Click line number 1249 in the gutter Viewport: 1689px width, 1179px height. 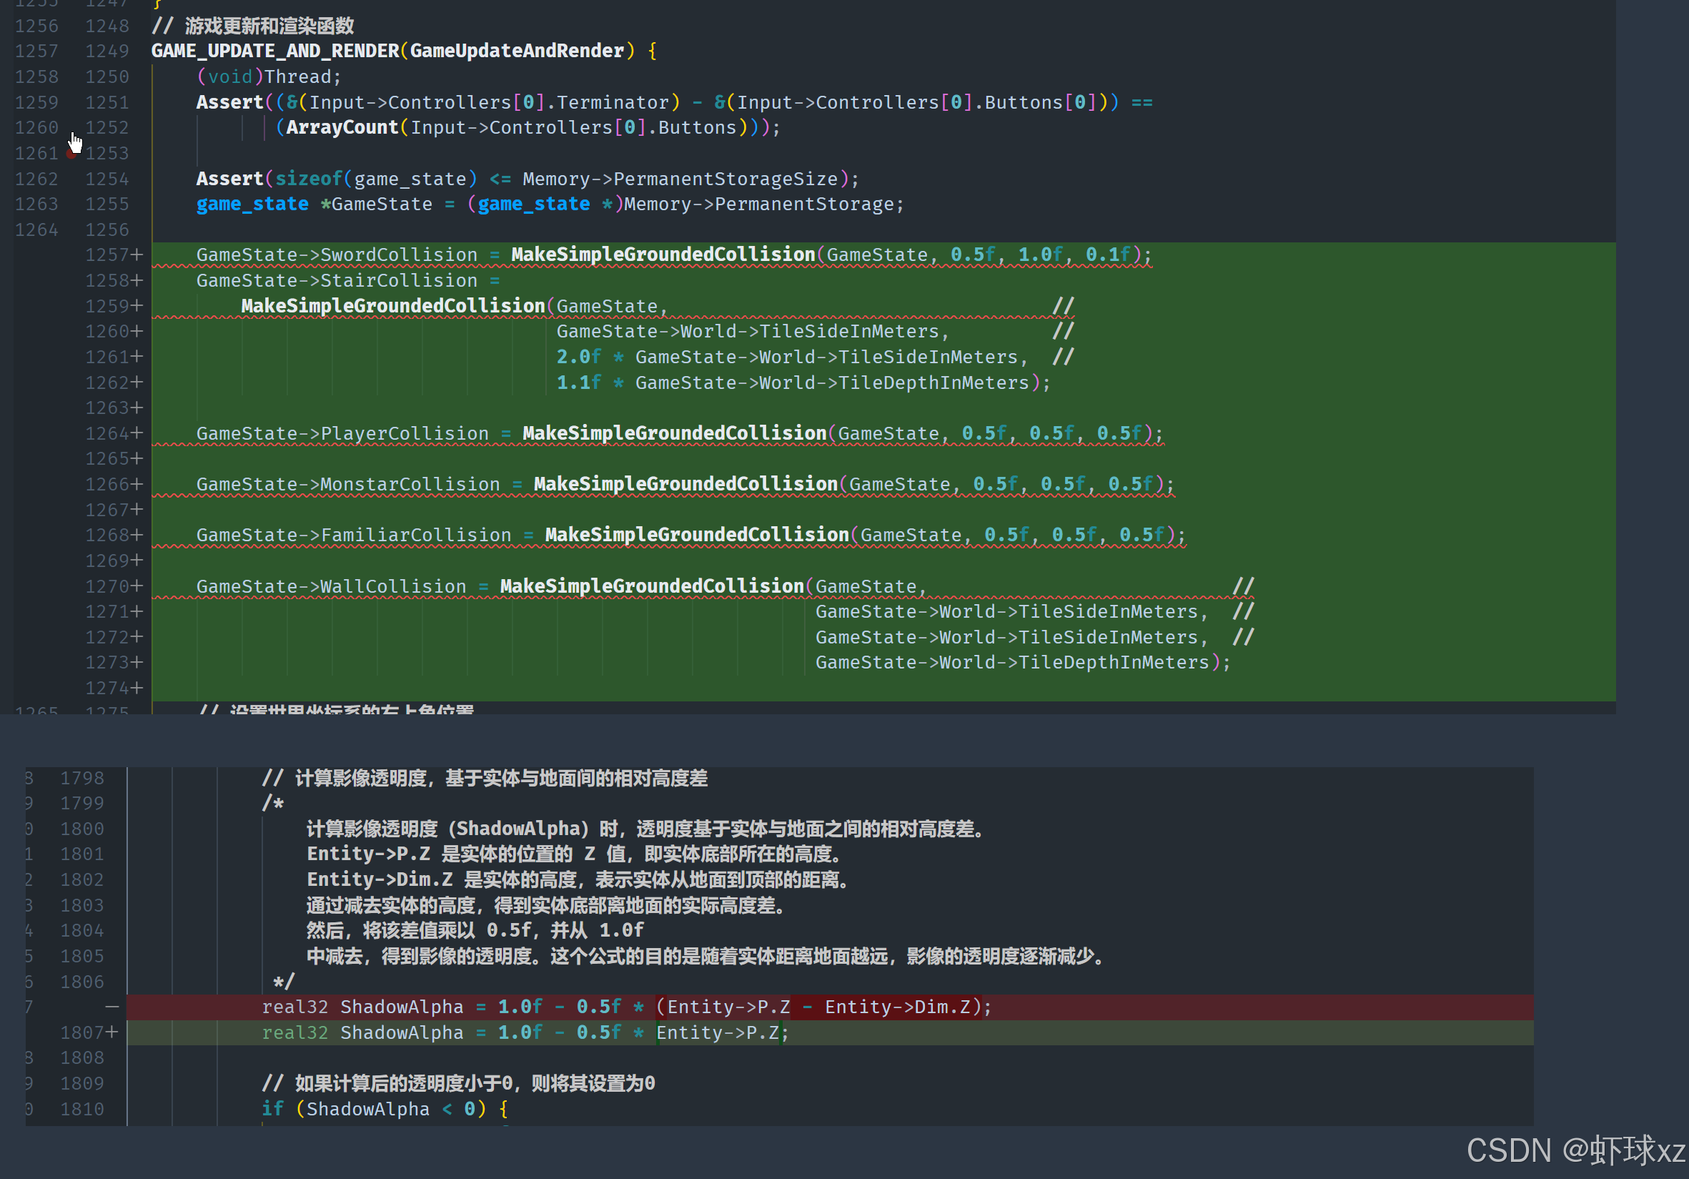coord(107,51)
